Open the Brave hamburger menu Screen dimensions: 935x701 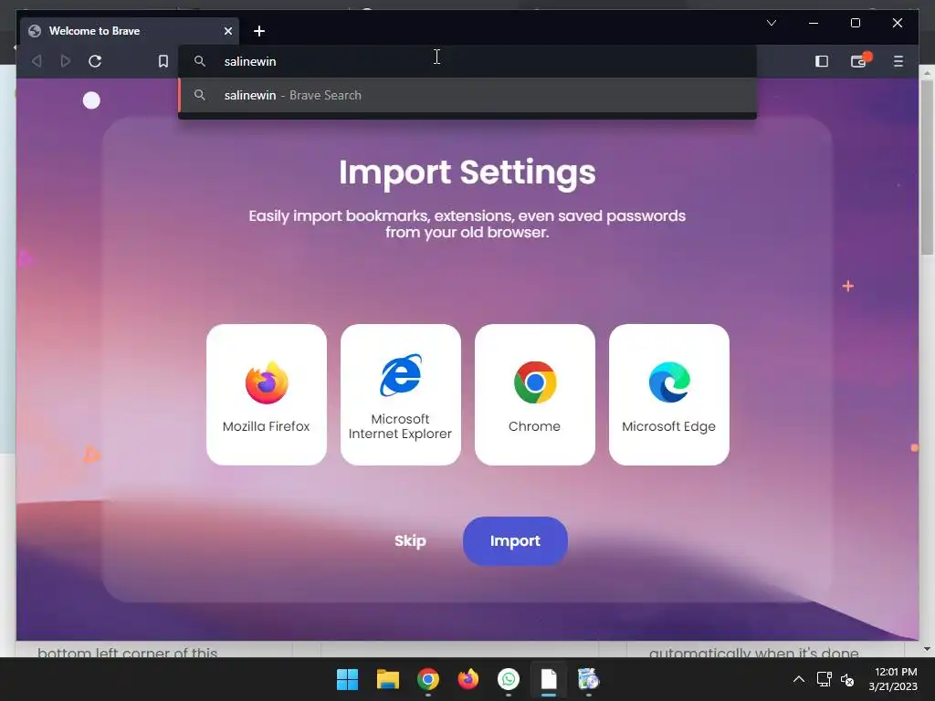point(898,61)
